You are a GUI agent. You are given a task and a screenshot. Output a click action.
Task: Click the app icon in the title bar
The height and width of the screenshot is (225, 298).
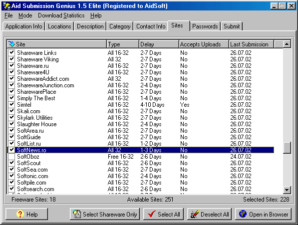pyautogui.click(x=6, y=6)
